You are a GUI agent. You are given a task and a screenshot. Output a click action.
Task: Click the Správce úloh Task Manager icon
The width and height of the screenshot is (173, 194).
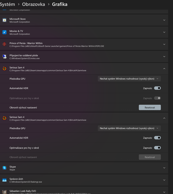click(5, 180)
